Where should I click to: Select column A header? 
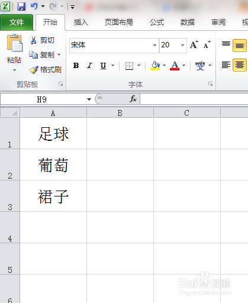click(x=53, y=113)
